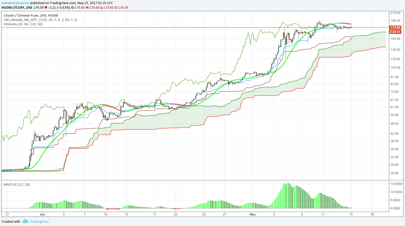Screen dimensions: 405x226
Task: Click the metamorphosis11 author name
Action: [16, 3]
